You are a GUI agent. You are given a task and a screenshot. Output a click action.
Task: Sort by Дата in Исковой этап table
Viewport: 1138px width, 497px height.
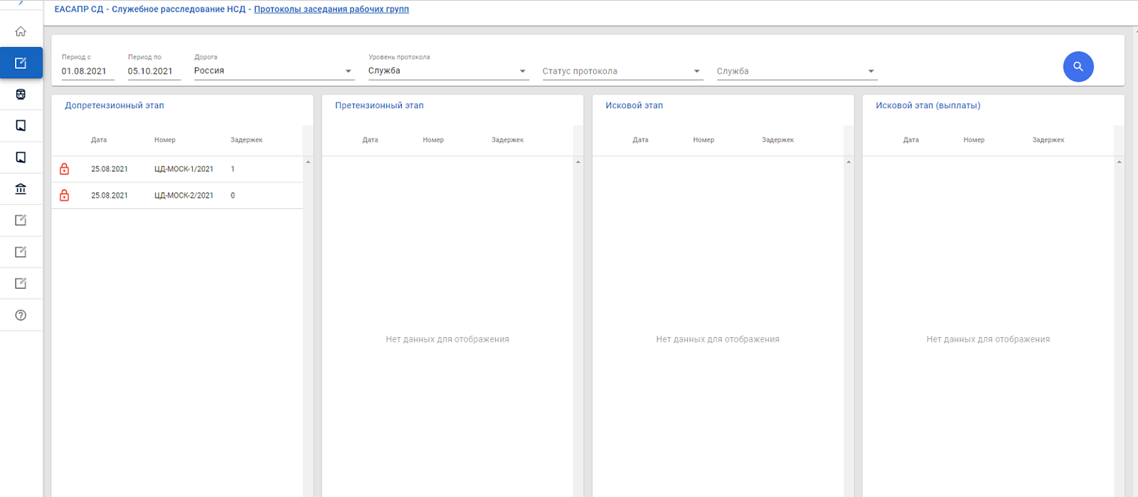[641, 140]
